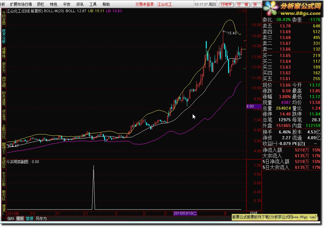Open the 顶栏 menu

(x=41, y=4)
